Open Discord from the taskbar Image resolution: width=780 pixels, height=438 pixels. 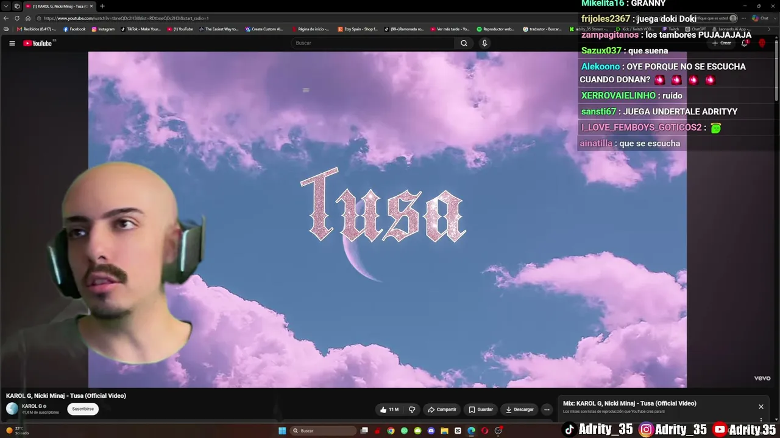pyautogui.click(x=431, y=431)
